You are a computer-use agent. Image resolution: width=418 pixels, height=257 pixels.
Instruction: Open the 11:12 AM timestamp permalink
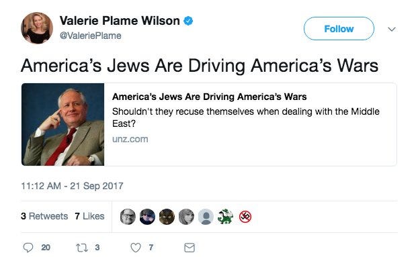click(72, 186)
